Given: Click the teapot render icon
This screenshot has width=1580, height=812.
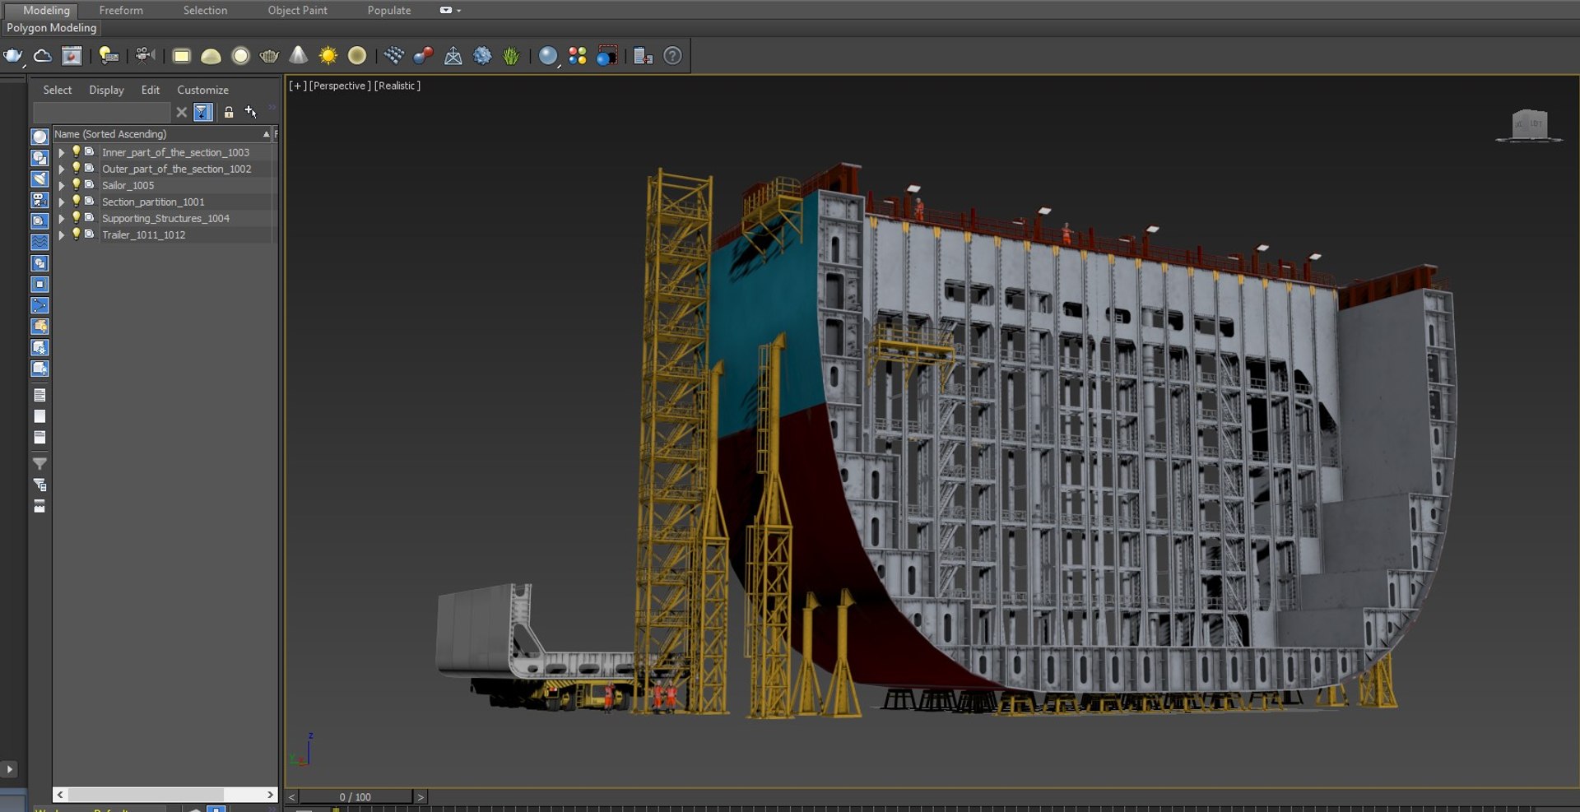Looking at the screenshot, I should 13,56.
